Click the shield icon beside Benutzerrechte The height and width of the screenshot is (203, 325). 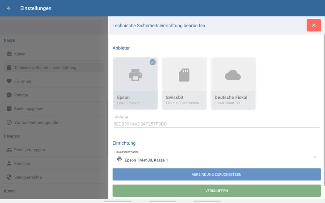tap(9, 177)
